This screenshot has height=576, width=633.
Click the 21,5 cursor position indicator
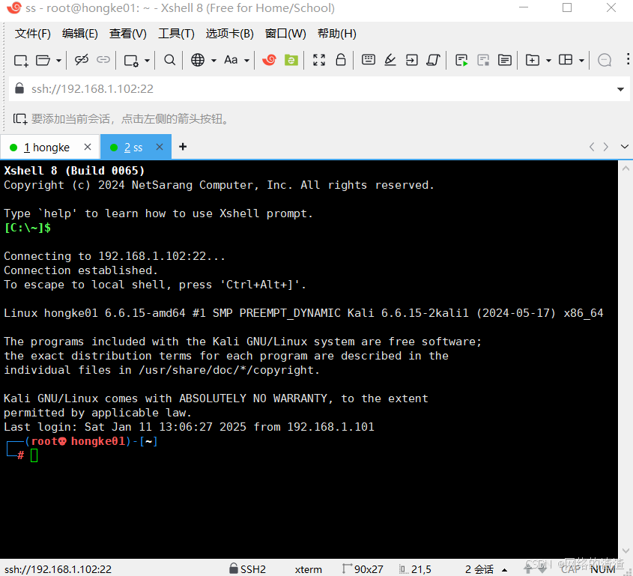point(416,569)
